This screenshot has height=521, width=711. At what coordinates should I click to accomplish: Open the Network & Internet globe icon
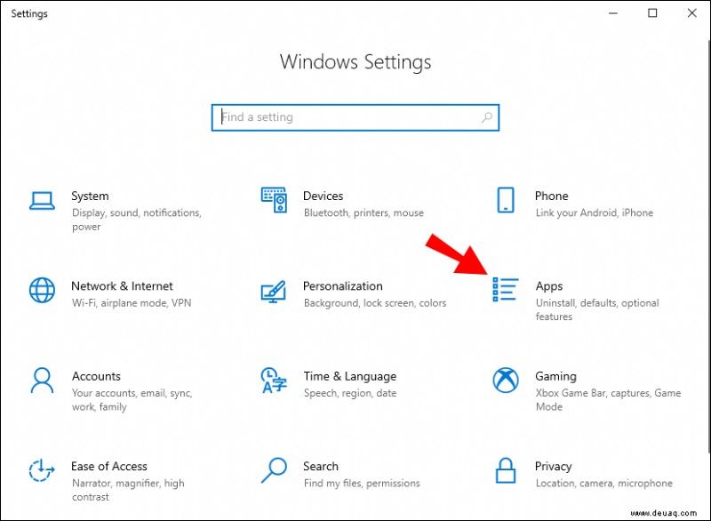[42, 290]
